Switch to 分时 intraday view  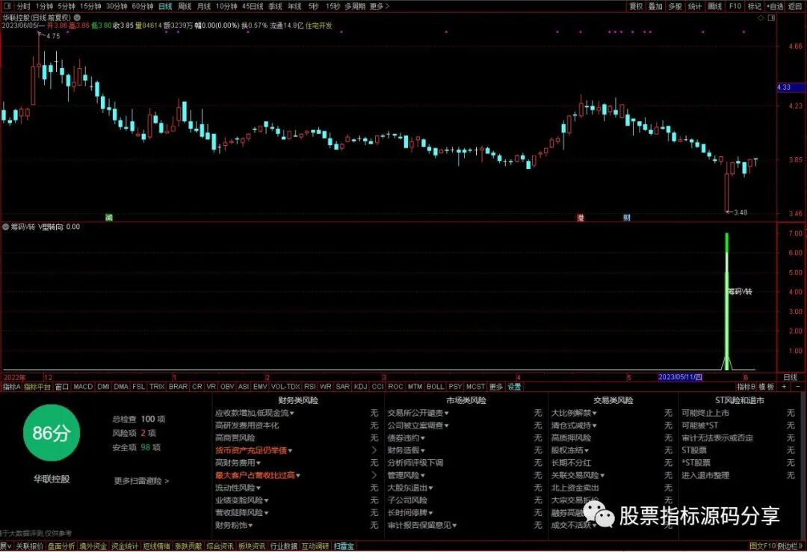click(23, 6)
